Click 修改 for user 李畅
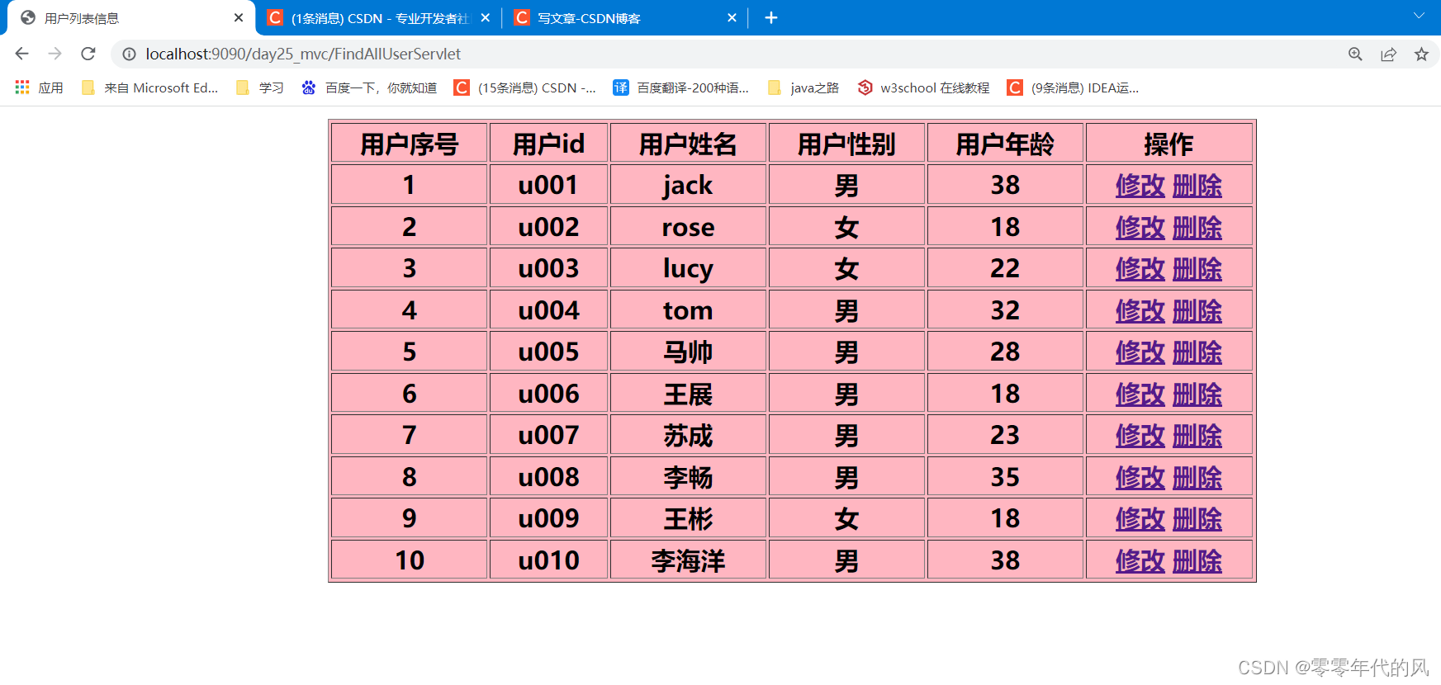This screenshot has height=685, width=1441. coord(1140,477)
